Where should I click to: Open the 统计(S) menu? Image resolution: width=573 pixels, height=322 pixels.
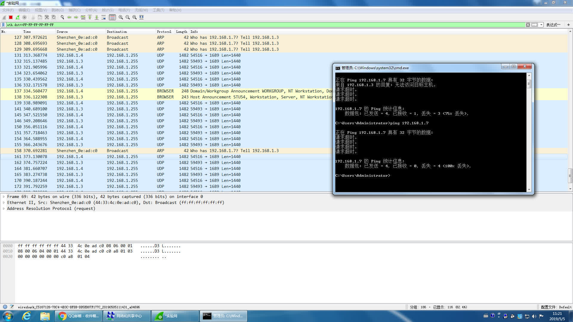[x=107, y=10]
